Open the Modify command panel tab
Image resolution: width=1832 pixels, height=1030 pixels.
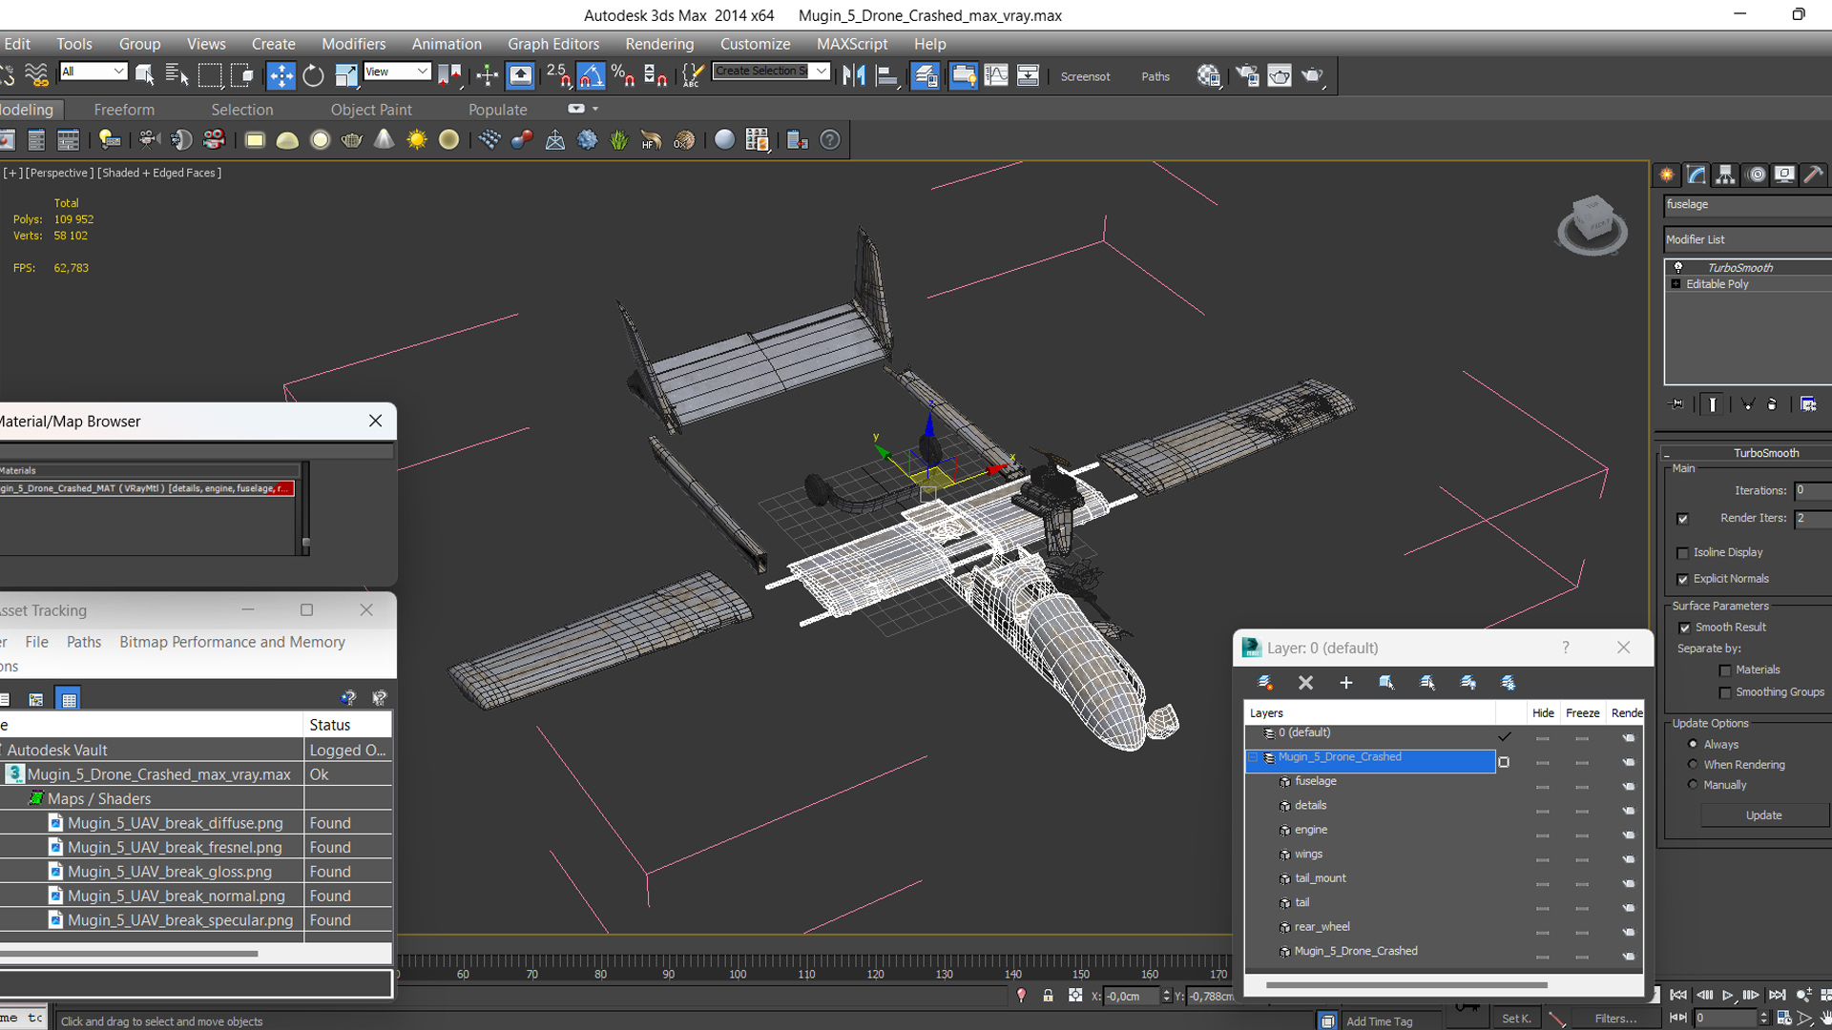1696,175
